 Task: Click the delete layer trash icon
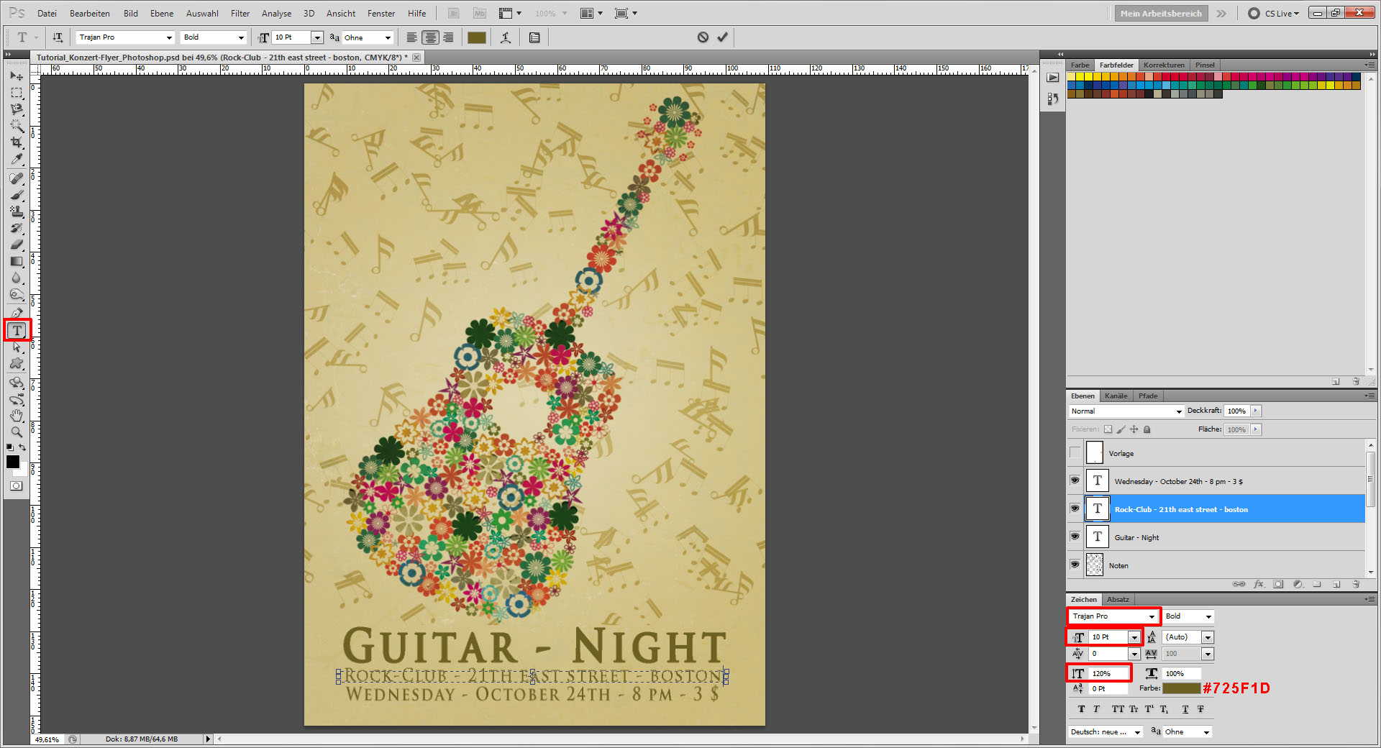tap(1356, 584)
